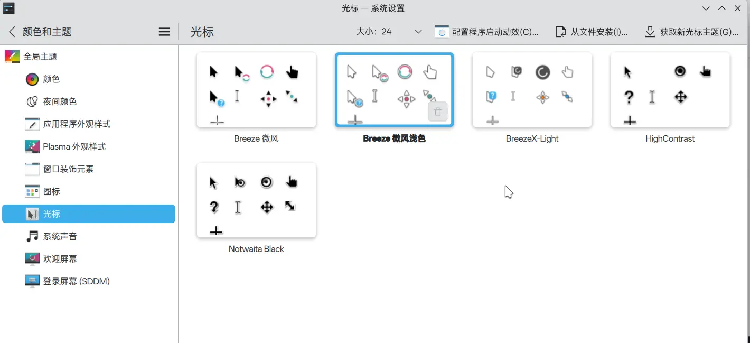Image resolution: width=750 pixels, height=343 pixels.
Task: Open 应用程序外观样式 settings page
Action: [x=89, y=124]
